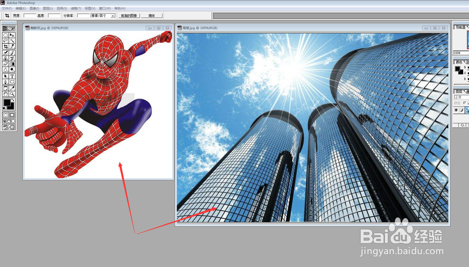Switch to the 颜色 tab
The height and width of the screenshot is (267, 469).
tap(459, 62)
